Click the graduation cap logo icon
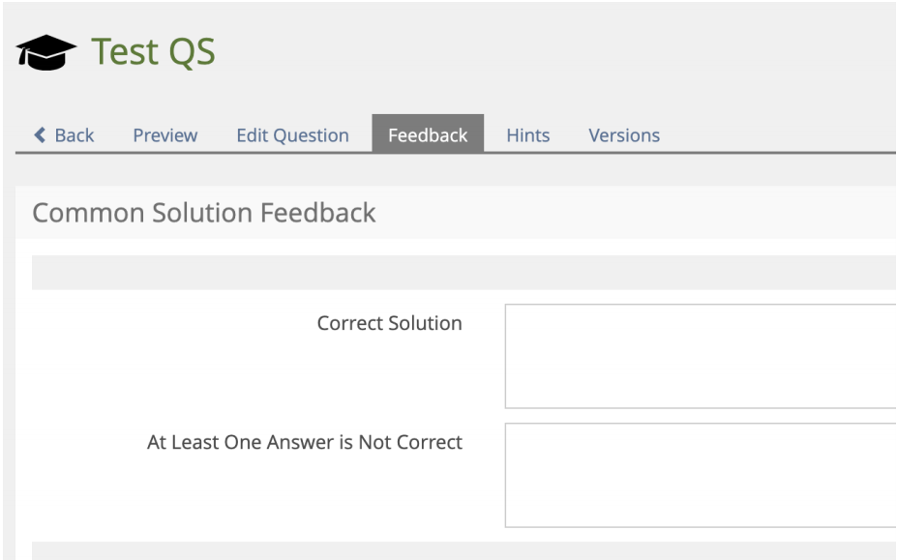 pos(46,54)
